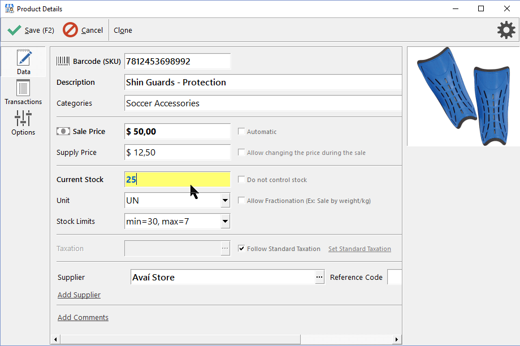Uncheck Follow Standard Taxation
Viewport: 520px width, 346px height.
click(241, 248)
